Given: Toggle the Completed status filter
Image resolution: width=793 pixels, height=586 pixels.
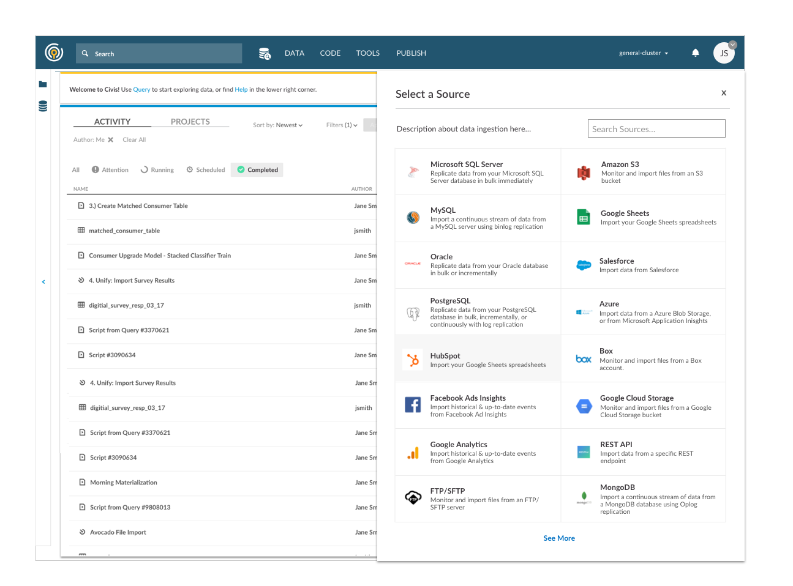Looking at the screenshot, I should click(x=257, y=170).
